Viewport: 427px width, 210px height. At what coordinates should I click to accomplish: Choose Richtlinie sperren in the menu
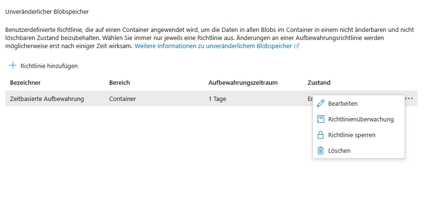352,135
